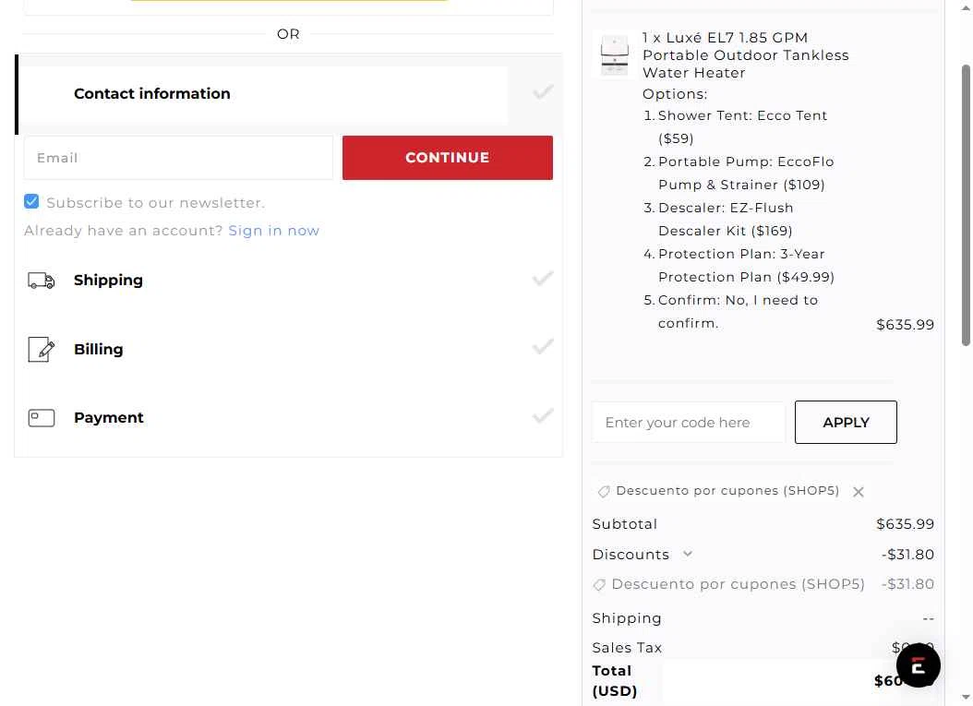
Task: Click the Portable Pump: EccoFlo option text
Action: (746, 174)
